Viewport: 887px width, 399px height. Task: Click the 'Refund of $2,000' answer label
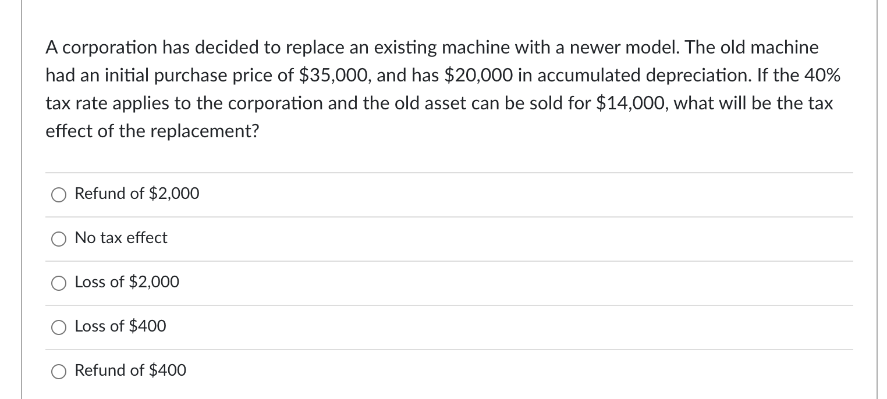click(136, 193)
